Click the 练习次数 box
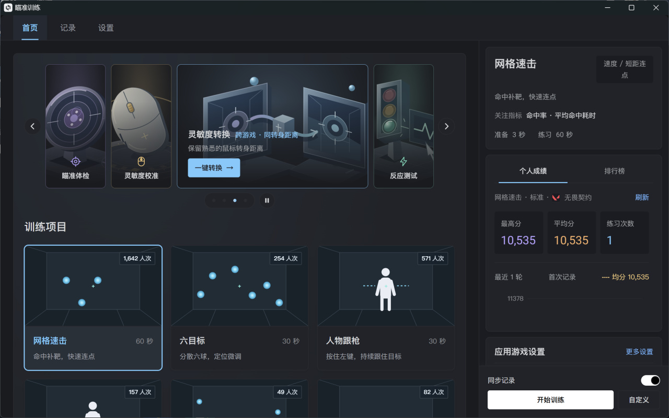Image resolution: width=669 pixels, height=418 pixels. point(624,233)
